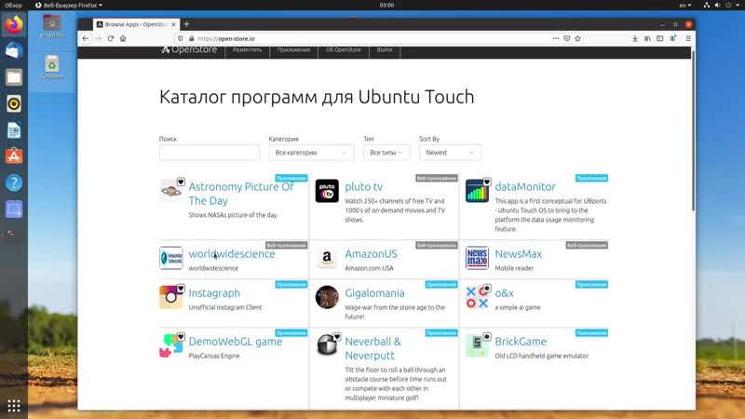Open the Trash desktop icon

[52, 67]
